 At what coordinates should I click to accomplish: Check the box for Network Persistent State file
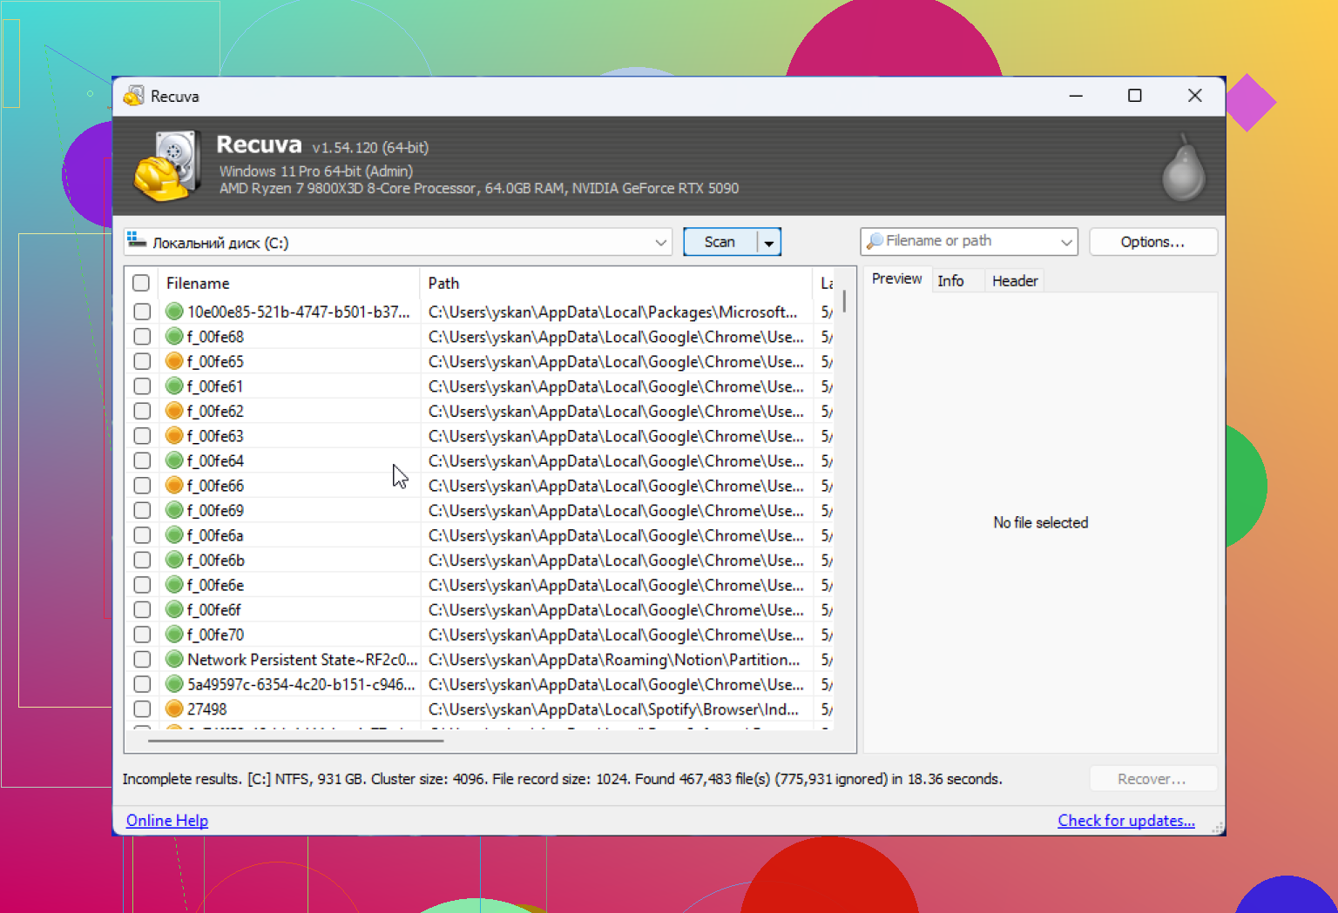pyautogui.click(x=142, y=659)
